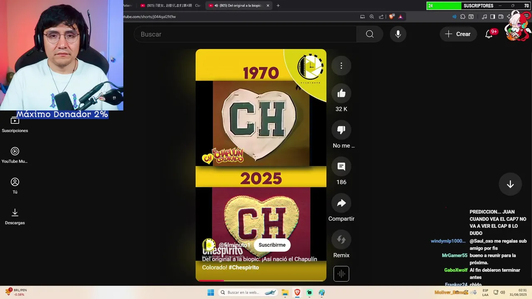Like the short with the thumbs-up icon

tap(341, 93)
